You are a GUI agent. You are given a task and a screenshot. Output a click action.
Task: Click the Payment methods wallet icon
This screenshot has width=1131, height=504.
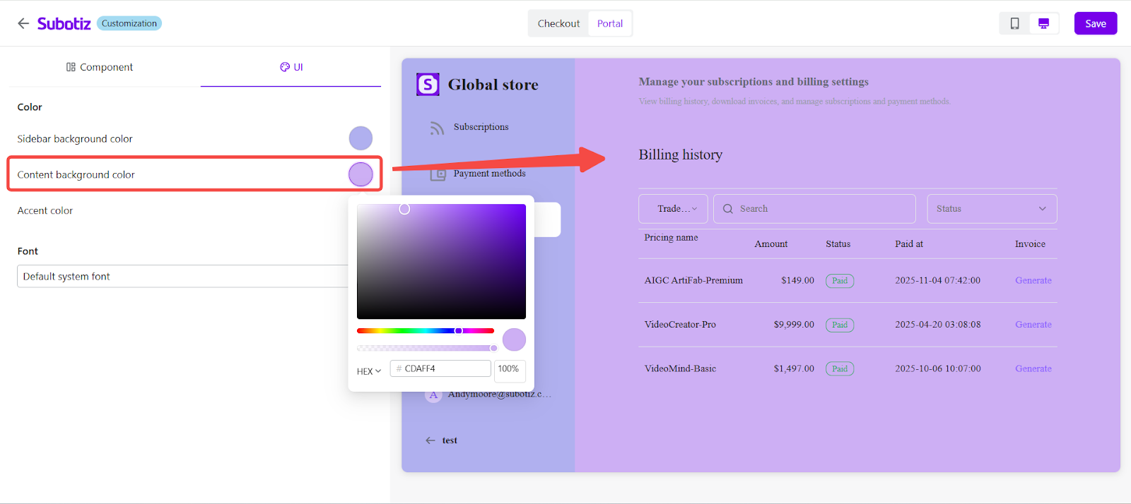point(438,174)
